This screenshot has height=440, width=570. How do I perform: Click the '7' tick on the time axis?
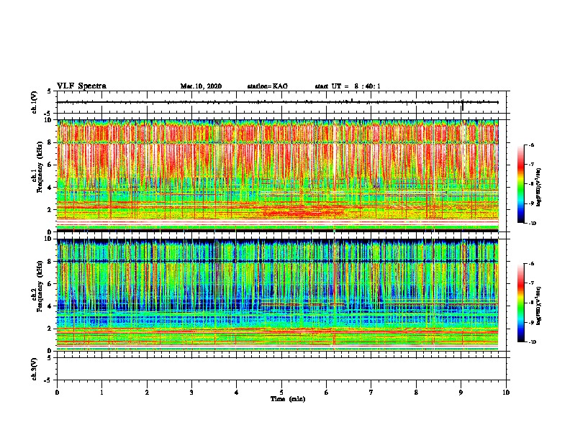click(x=371, y=392)
